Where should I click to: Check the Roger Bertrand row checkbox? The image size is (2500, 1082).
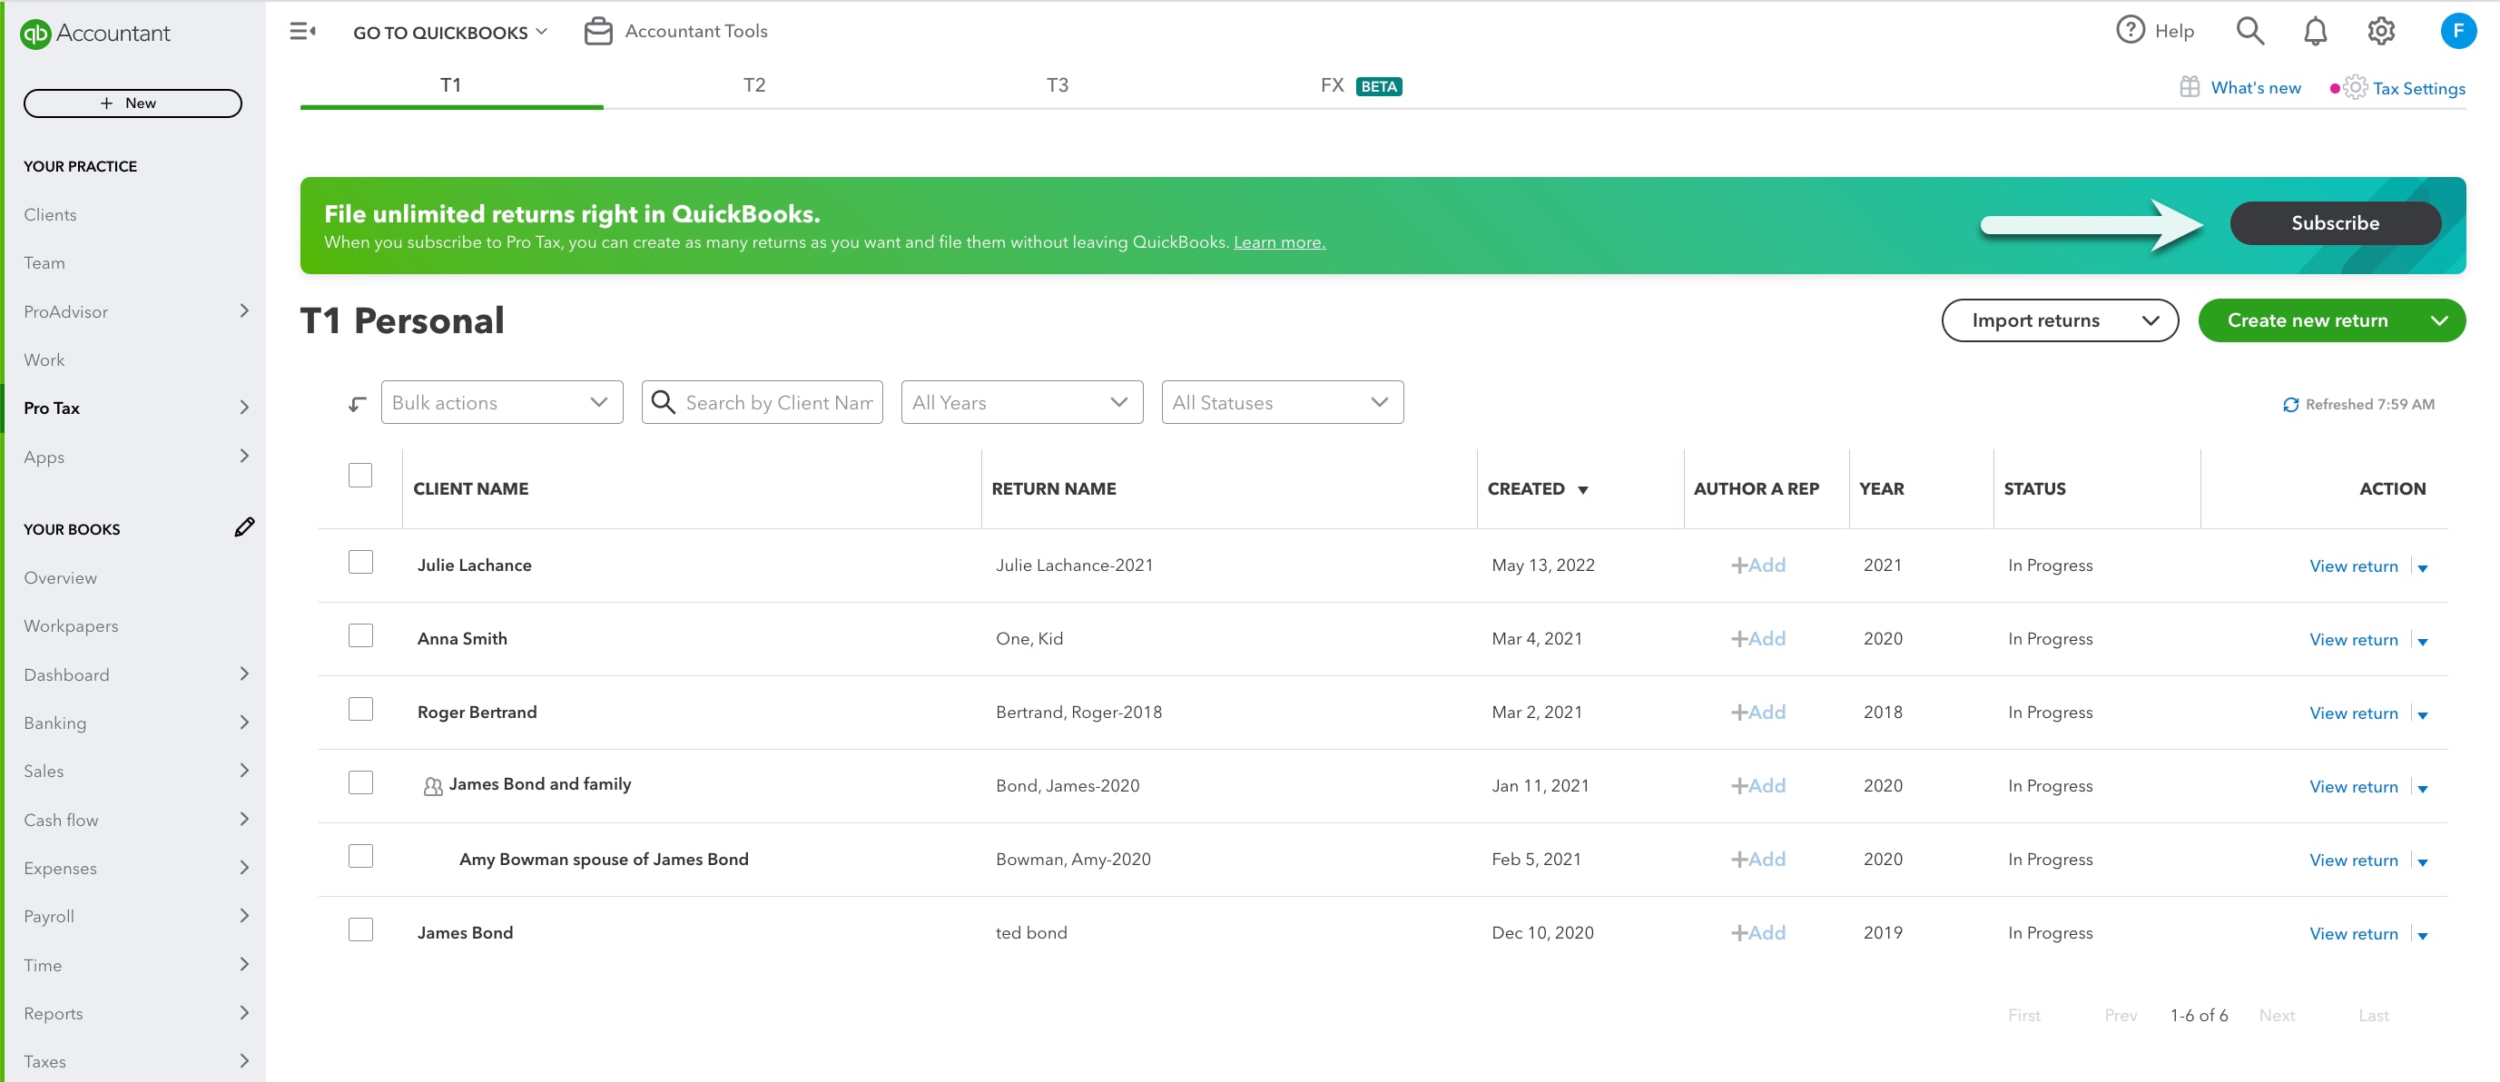click(x=360, y=709)
